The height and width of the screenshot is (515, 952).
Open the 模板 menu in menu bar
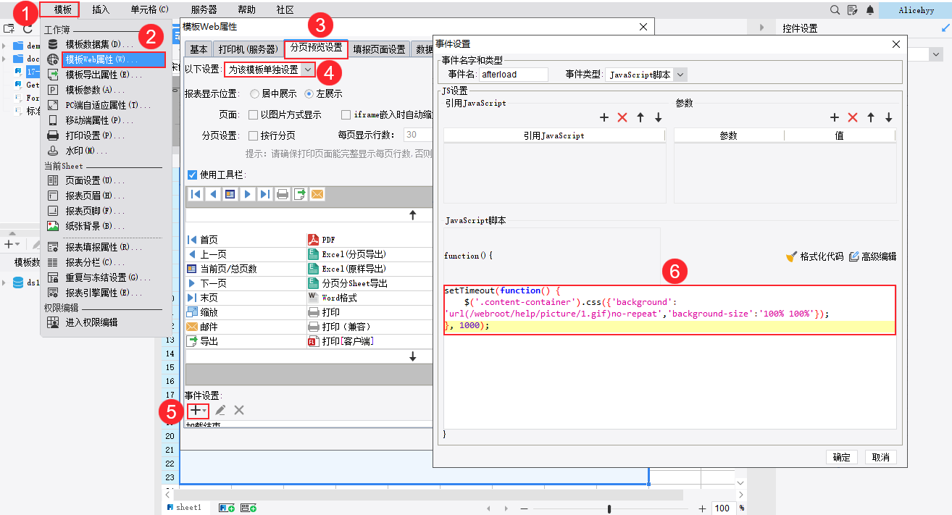[62, 10]
